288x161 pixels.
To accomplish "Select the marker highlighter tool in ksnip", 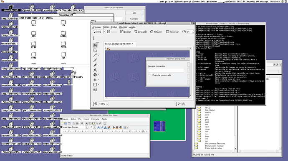I will [x=95, y=65].
